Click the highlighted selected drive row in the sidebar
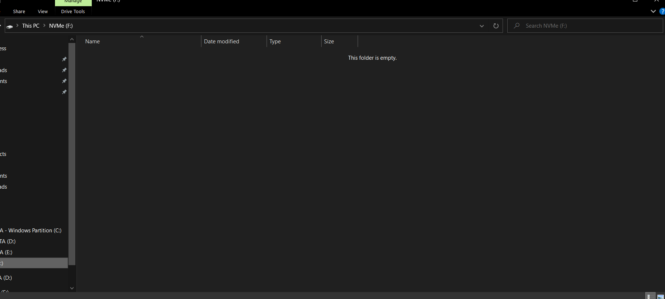The image size is (665, 299). pos(34,263)
